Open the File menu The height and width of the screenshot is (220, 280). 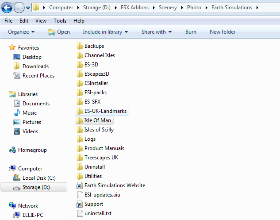tap(8, 21)
